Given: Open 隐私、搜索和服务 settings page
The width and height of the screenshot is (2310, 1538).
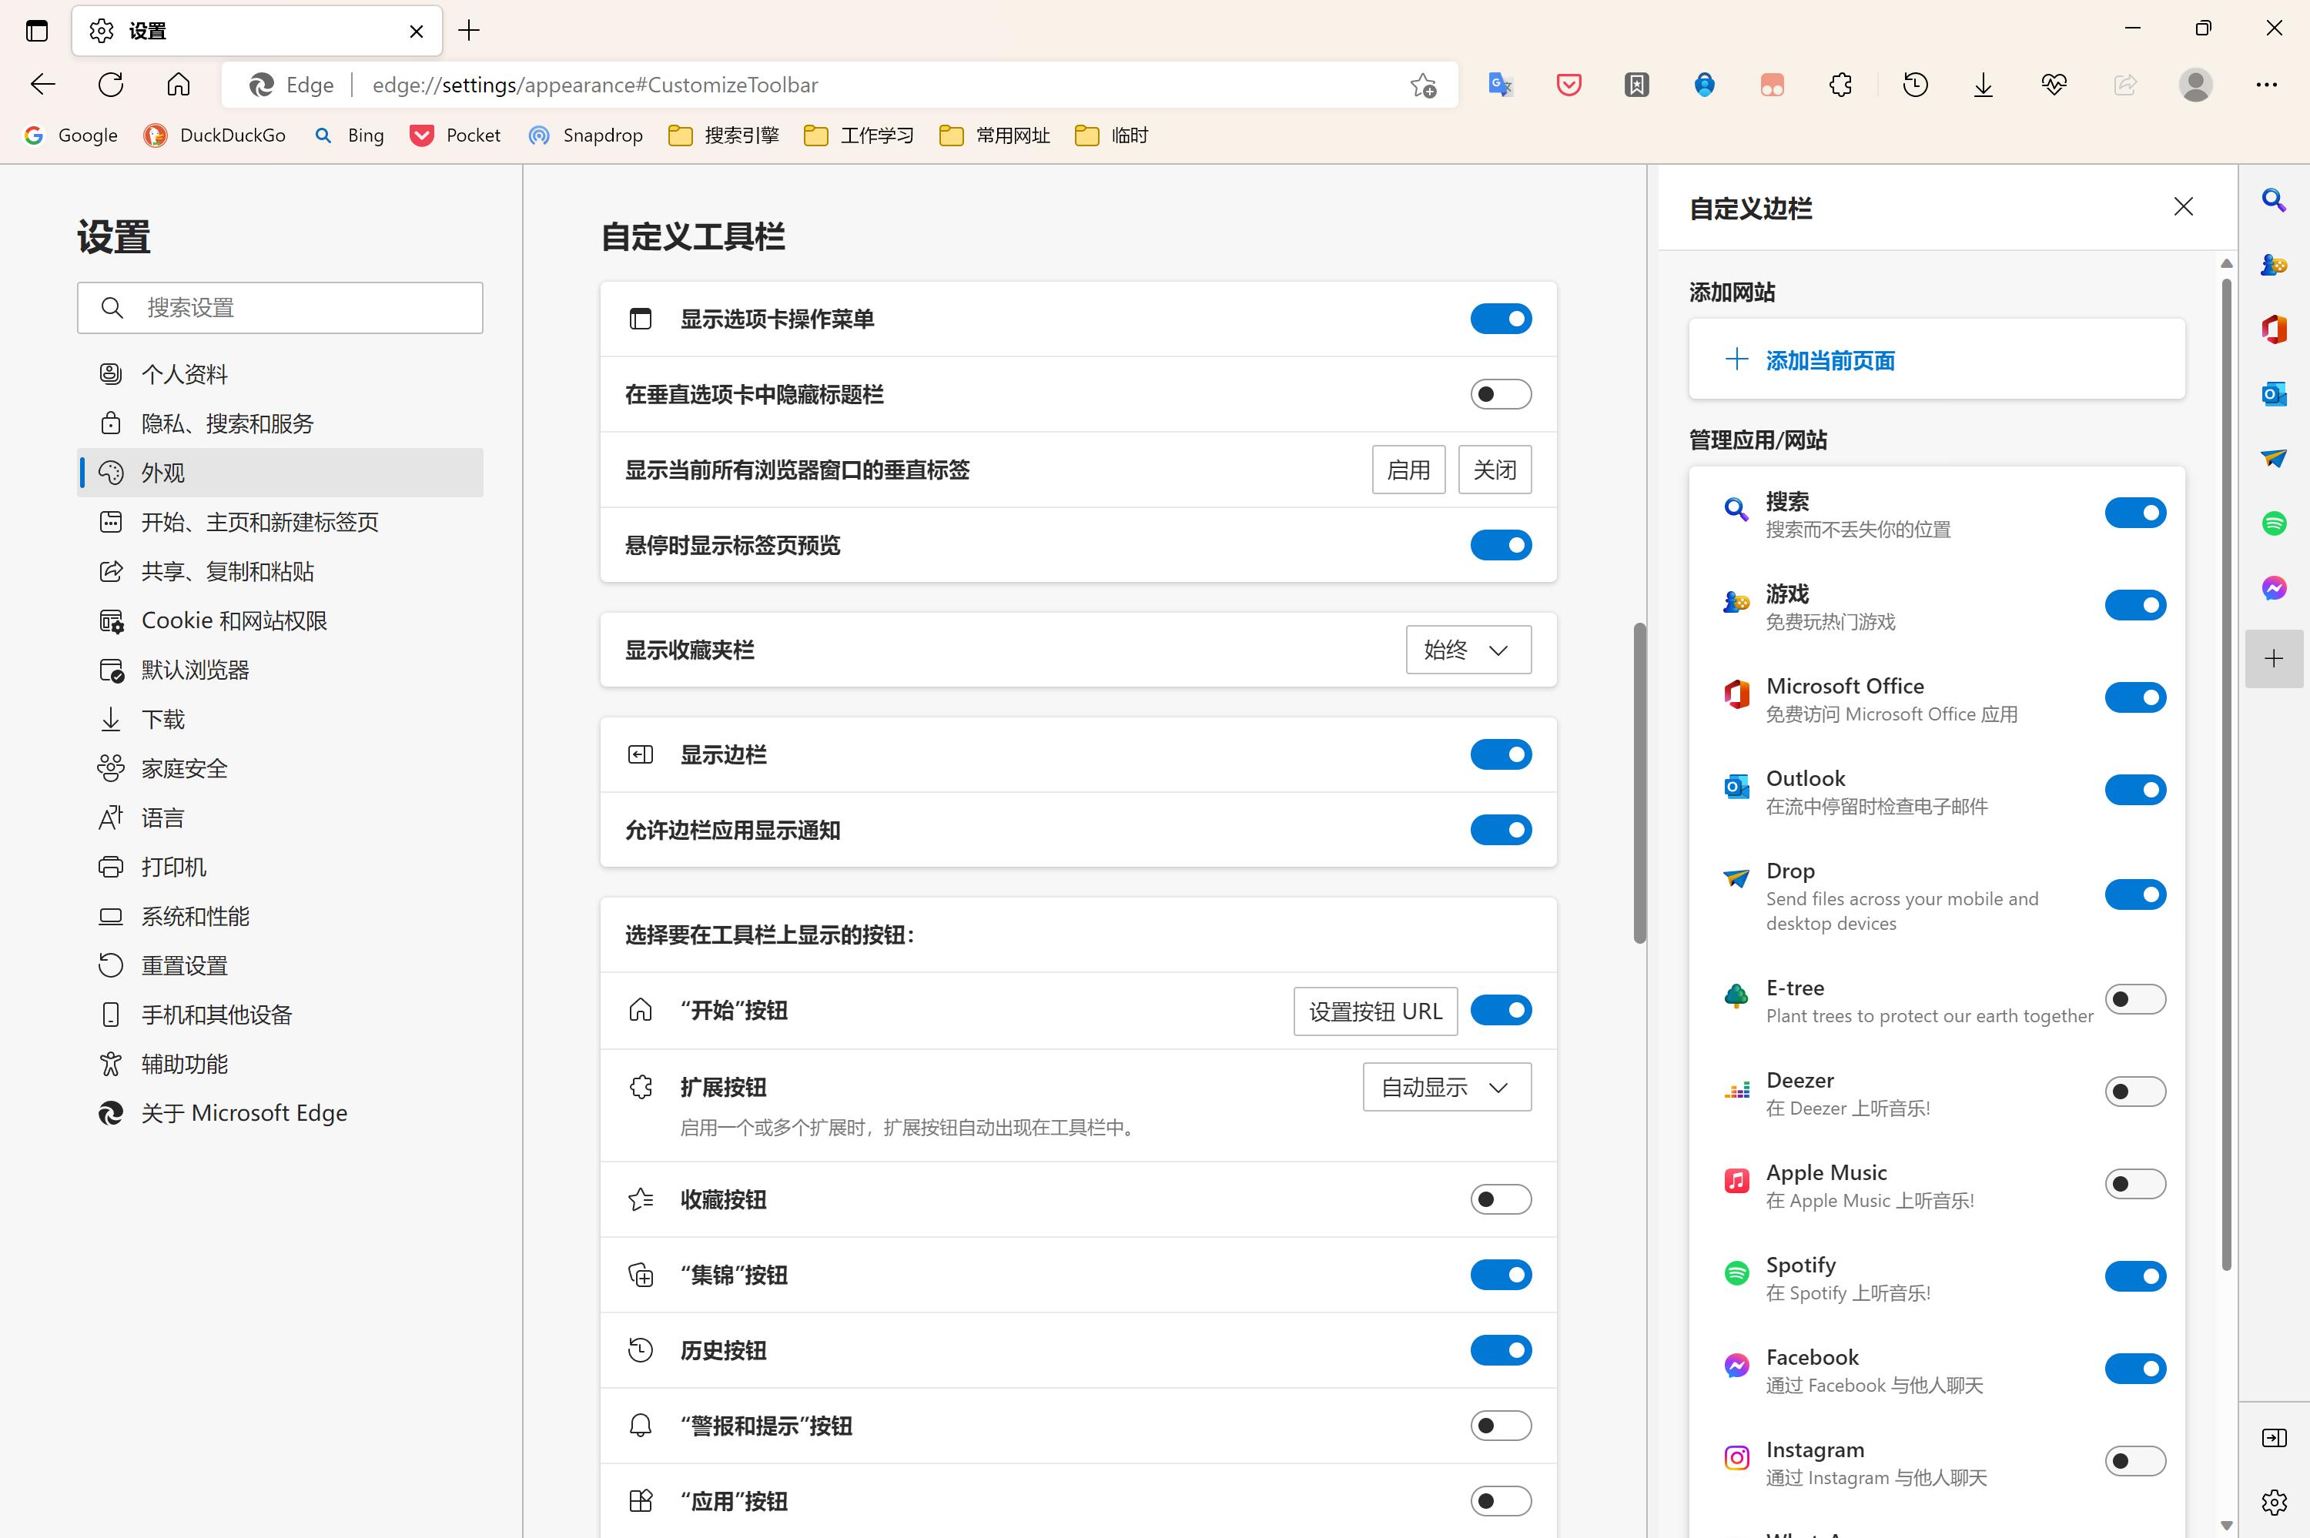Looking at the screenshot, I should tap(226, 423).
